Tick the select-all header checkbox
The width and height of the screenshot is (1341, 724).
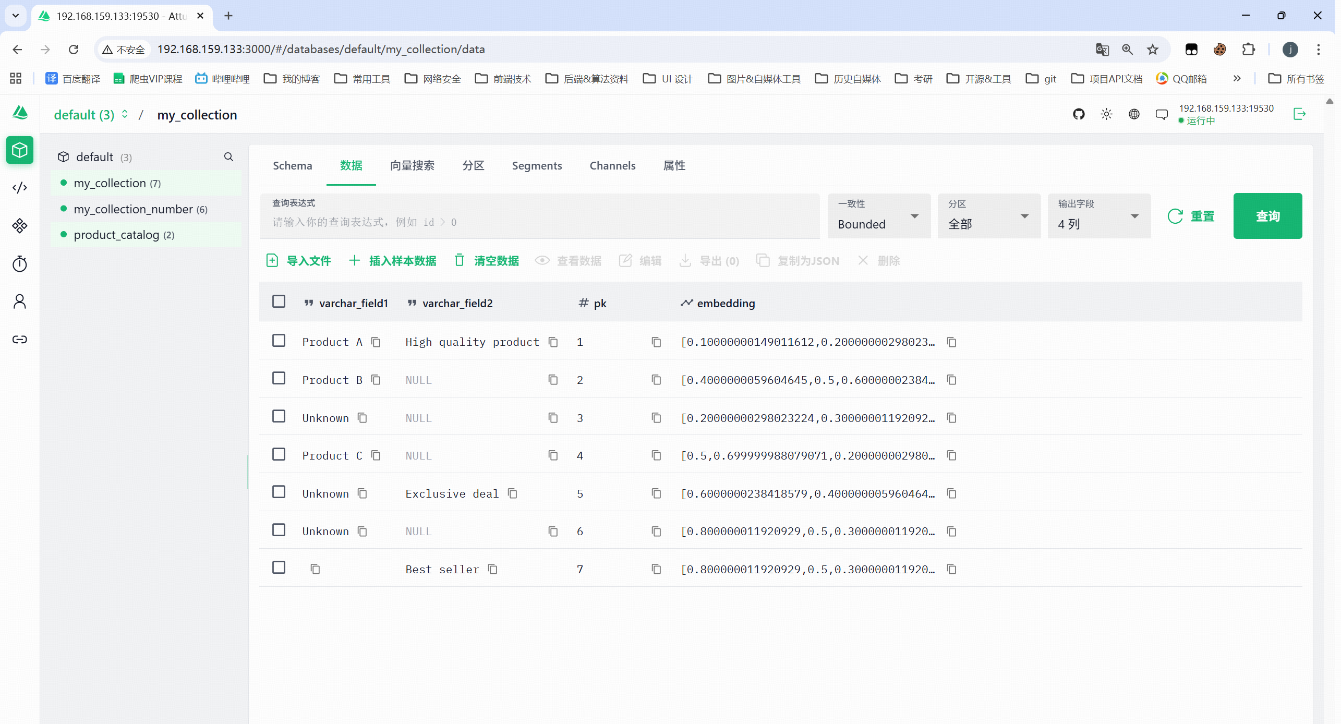279,302
